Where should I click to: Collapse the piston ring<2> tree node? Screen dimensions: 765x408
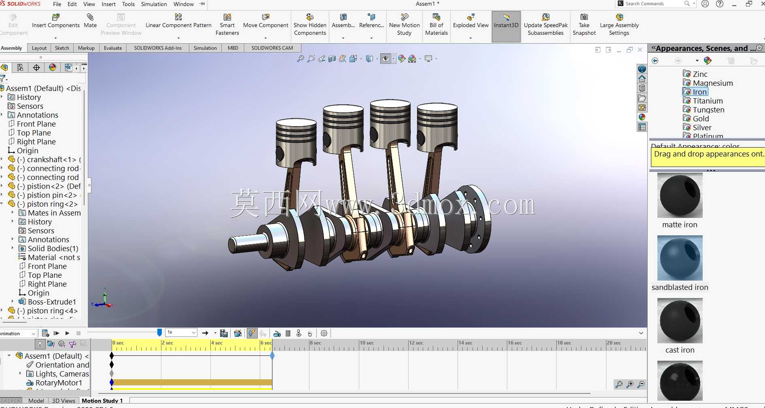click(2, 204)
